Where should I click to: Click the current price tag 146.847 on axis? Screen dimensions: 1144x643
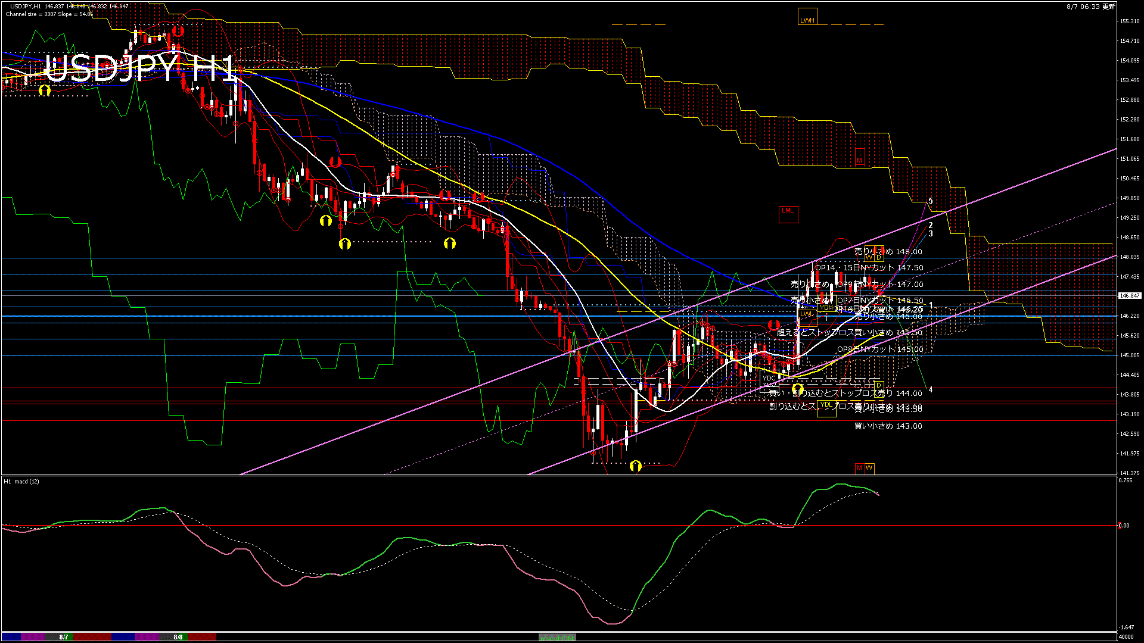coord(1130,295)
